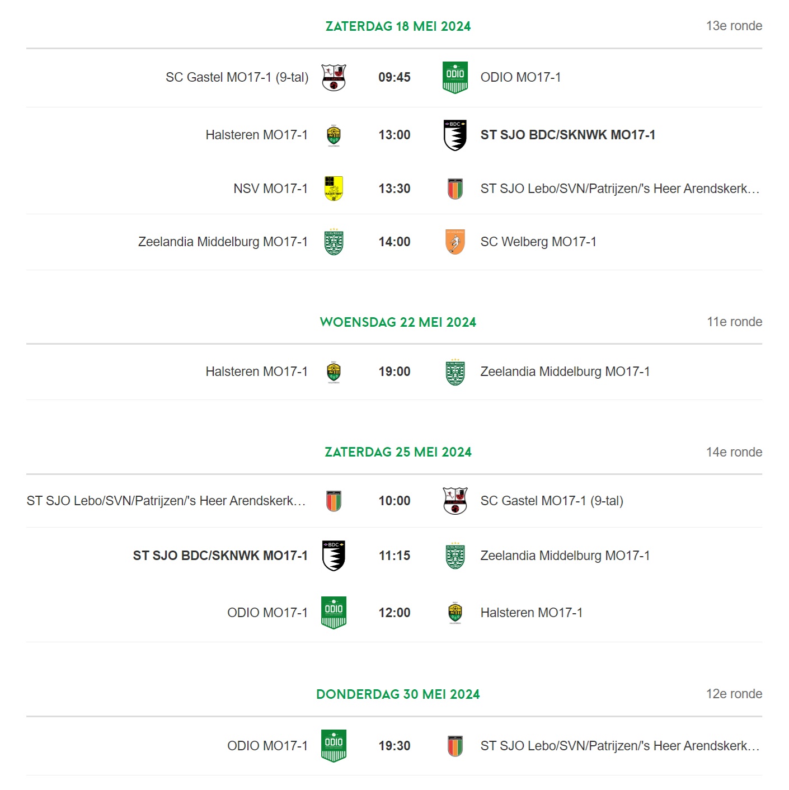Open ST SJO BDC/SKNWK MO17-1 in 13:00 match
This screenshot has width=789, height=790.
pyautogui.click(x=567, y=135)
